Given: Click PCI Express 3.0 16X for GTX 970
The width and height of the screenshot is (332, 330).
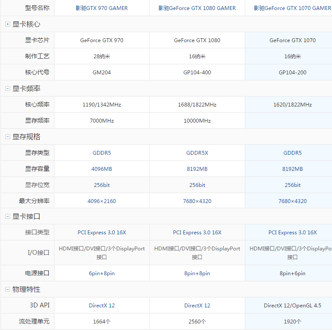Looking at the screenshot, I should 102,233.
